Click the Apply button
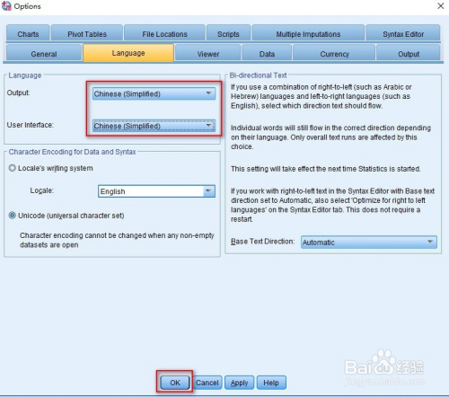The height and width of the screenshot is (397, 449). tap(239, 383)
